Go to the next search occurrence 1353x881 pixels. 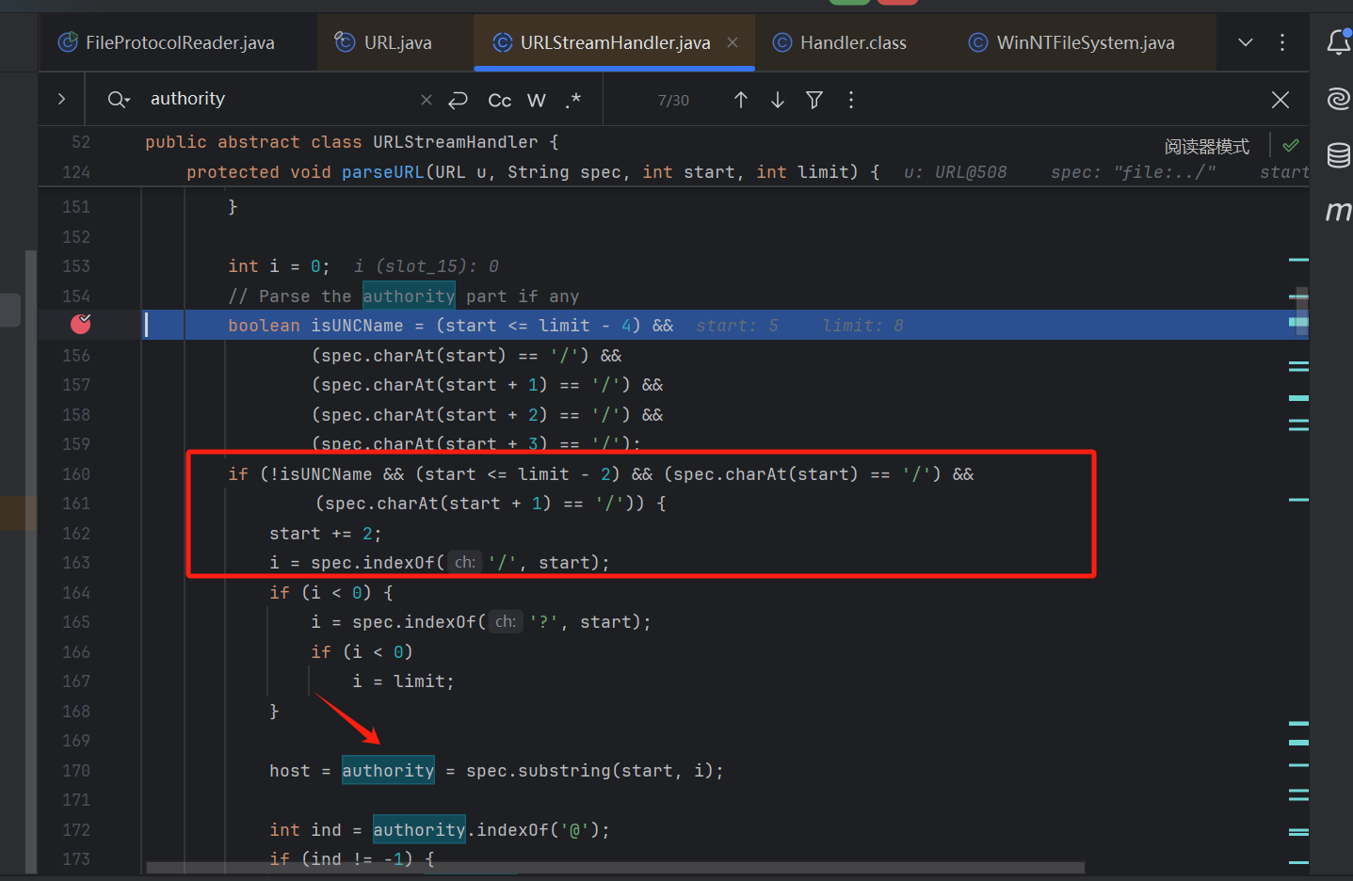click(x=778, y=100)
